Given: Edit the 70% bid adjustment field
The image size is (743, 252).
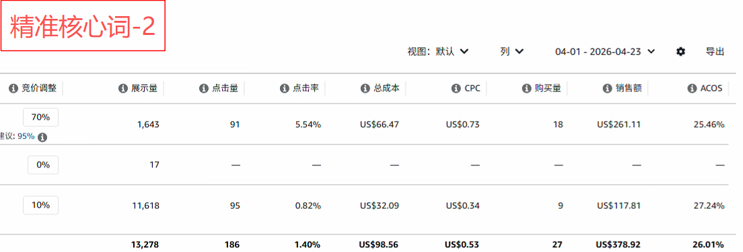Looking at the screenshot, I should tap(41, 117).
